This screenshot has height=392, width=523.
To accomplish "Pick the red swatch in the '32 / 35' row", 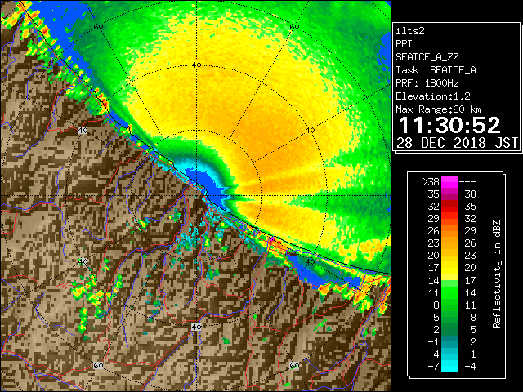I will point(449,207).
